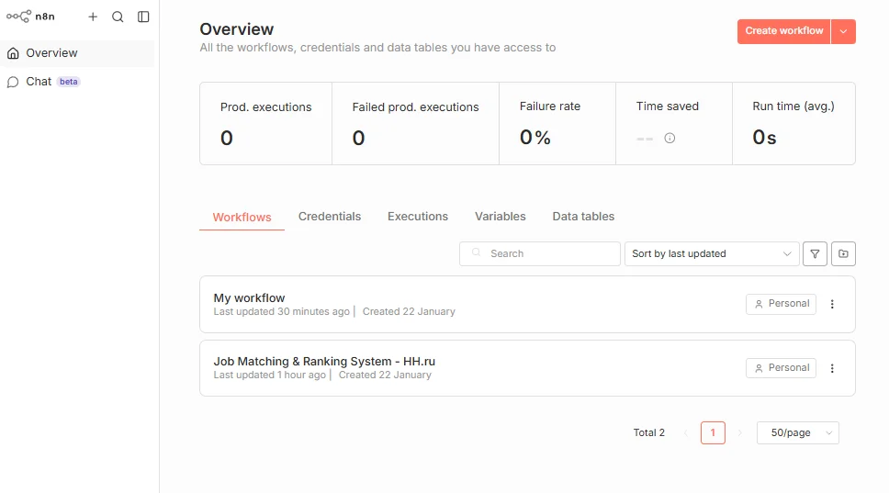Switch to the Executions tab
Screen dimensions: 889x493
[x=418, y=217]
